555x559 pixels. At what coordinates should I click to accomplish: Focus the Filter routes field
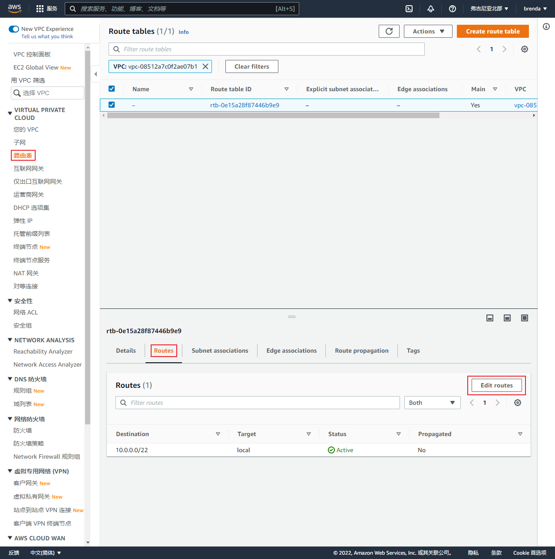[x=258, y=403]
